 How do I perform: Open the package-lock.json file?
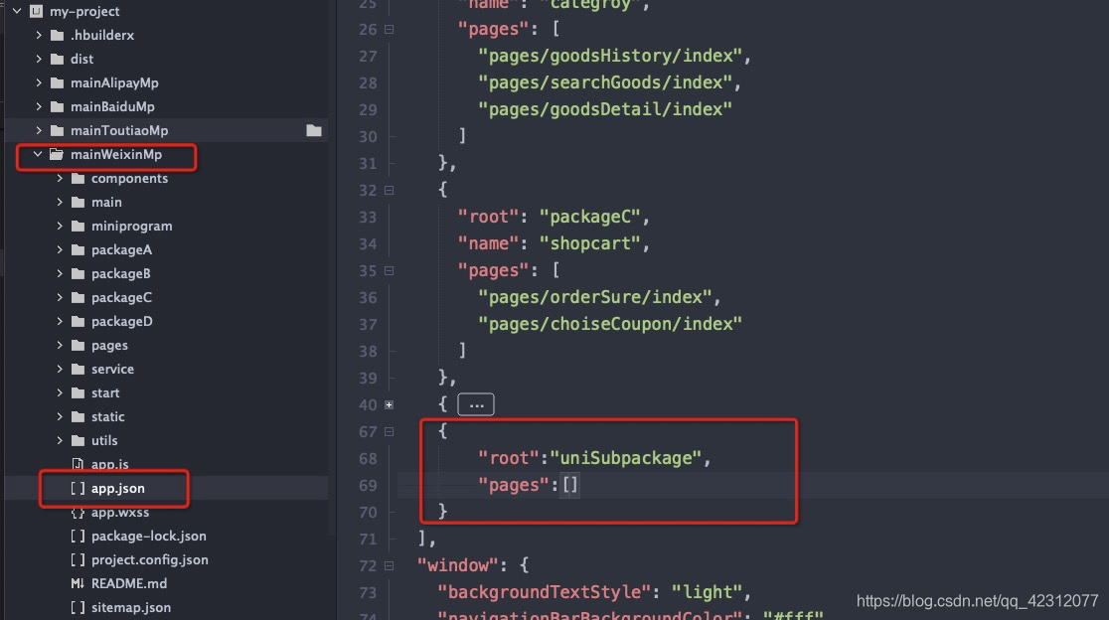(148, 536)
